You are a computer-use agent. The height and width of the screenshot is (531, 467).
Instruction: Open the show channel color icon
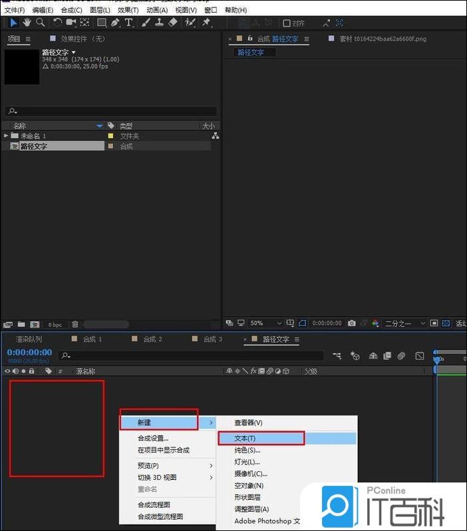coord(375,324)
